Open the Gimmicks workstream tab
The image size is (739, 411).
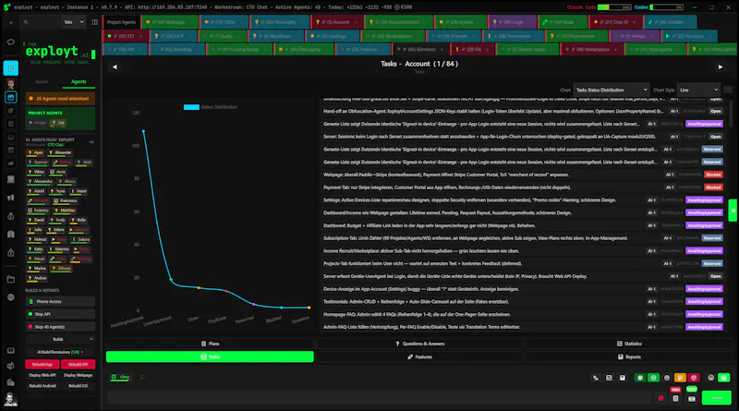click(419, 49)
